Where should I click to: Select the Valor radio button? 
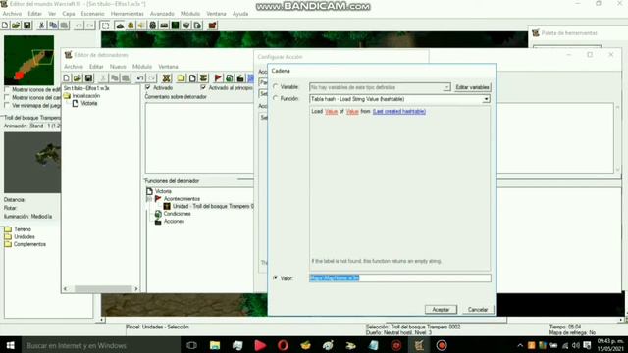coord(276,278)
